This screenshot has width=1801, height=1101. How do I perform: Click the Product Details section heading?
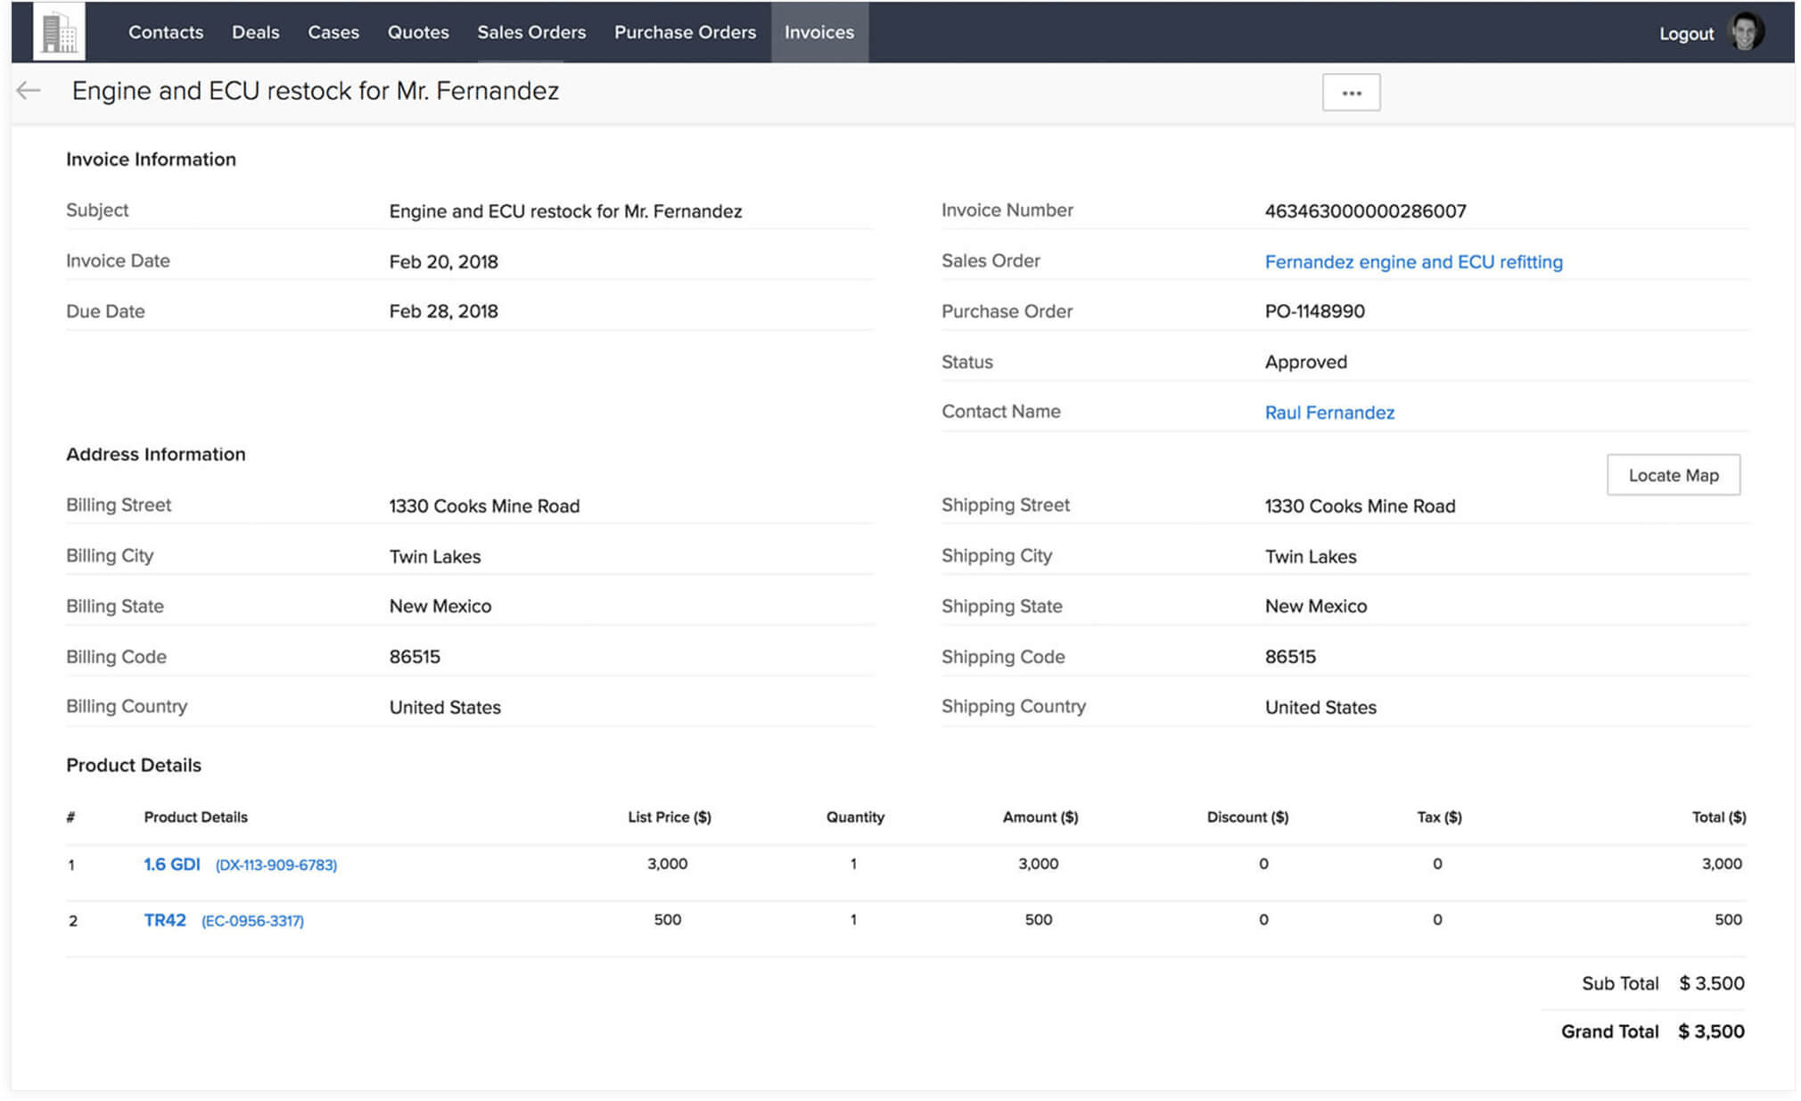pos(134,766)
